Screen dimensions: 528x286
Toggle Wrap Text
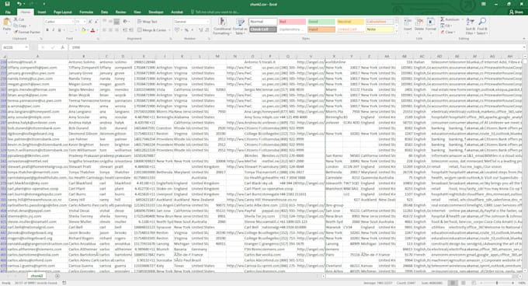[148, 22]
